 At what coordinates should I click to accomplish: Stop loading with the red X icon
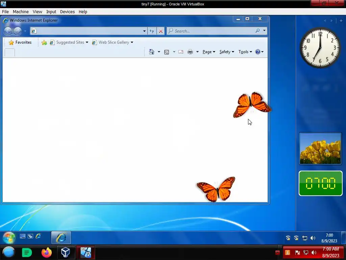click(160, 31)
